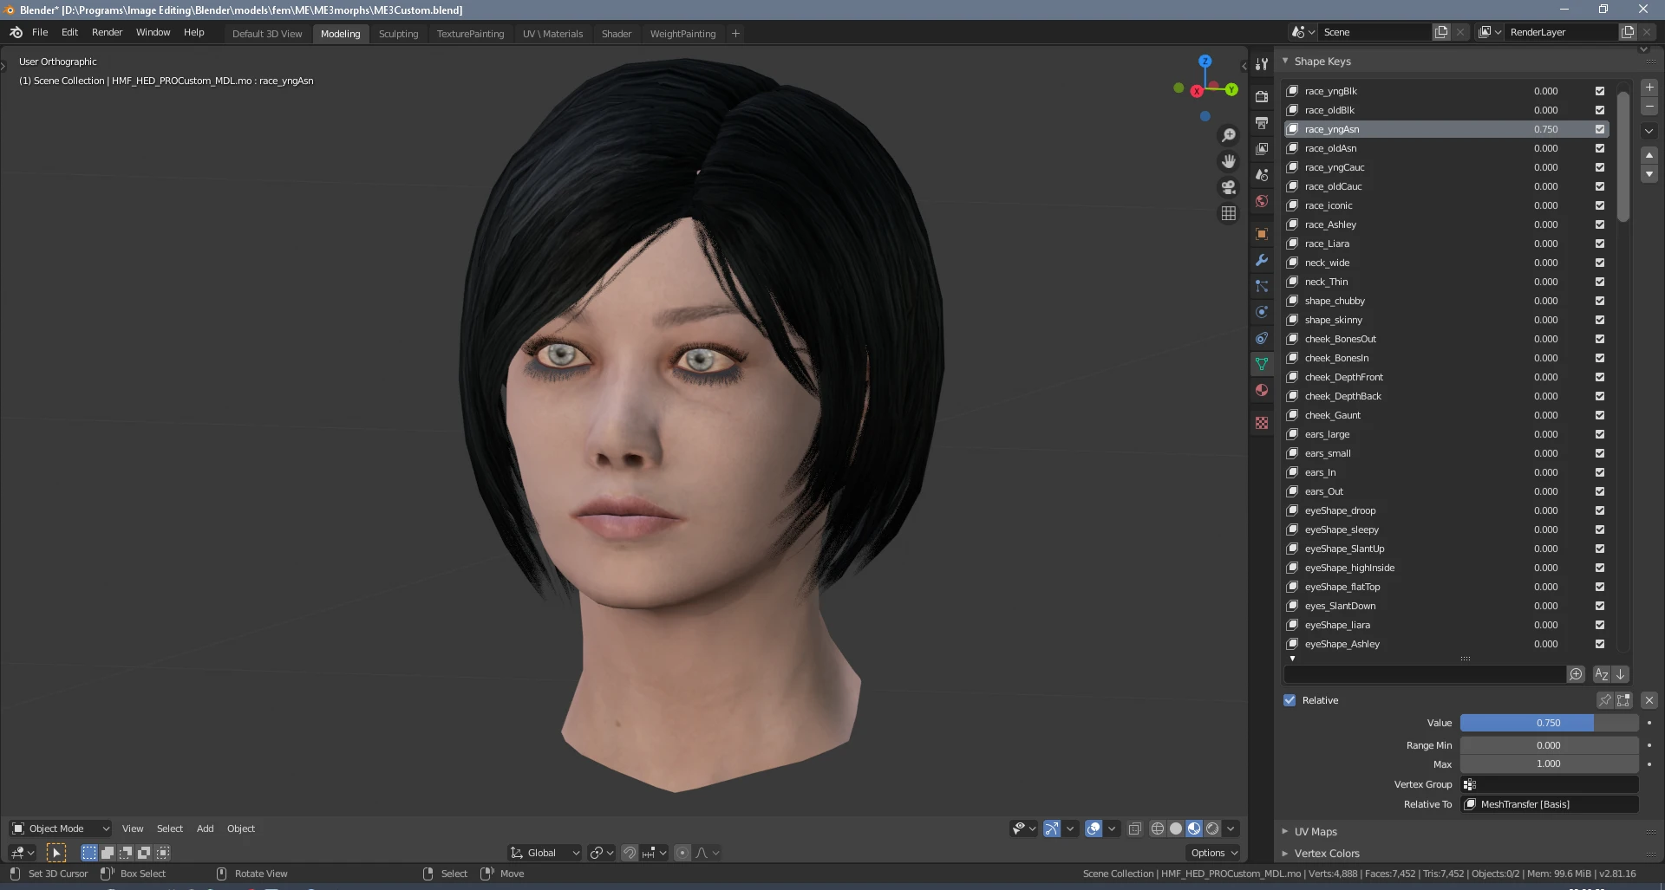Toggle proportional editing button
Viewport: 1665px width, 890px height.
(682, 853)
